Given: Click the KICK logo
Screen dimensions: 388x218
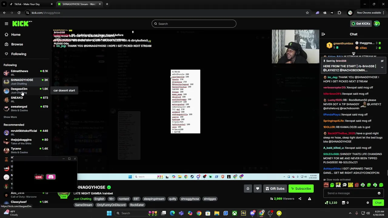Looking at the screenshot, I should [22, 24].
